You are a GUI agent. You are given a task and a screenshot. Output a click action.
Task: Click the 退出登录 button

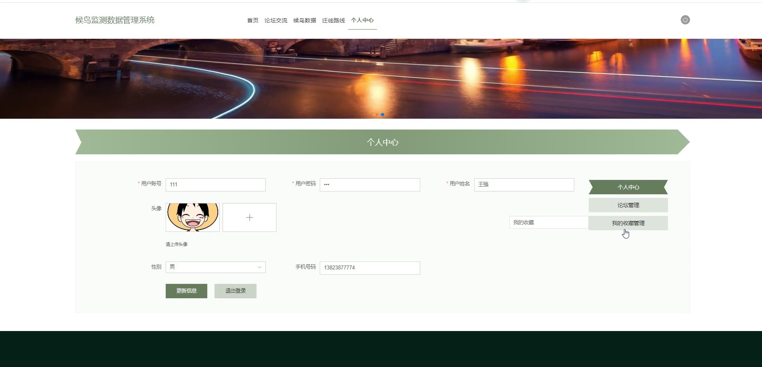235,291
